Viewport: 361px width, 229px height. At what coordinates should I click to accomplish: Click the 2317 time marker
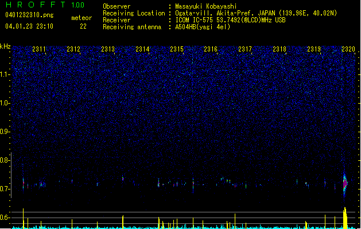click(245, 49)
